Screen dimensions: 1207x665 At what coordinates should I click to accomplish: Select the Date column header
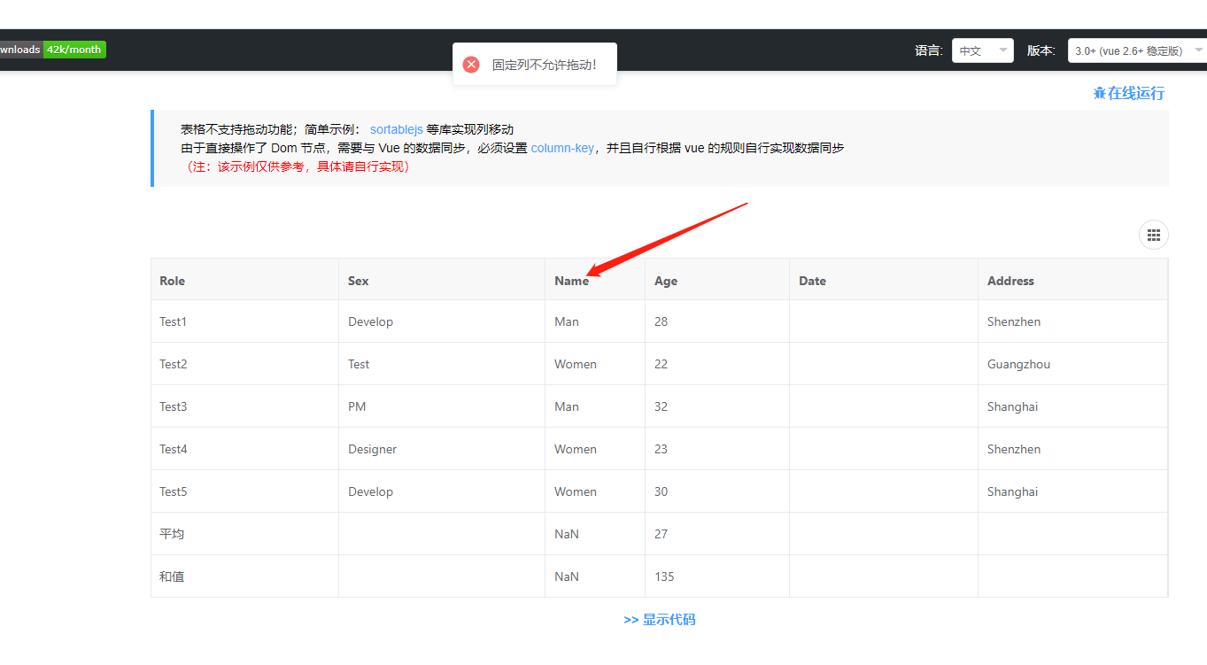click(884, 280)
